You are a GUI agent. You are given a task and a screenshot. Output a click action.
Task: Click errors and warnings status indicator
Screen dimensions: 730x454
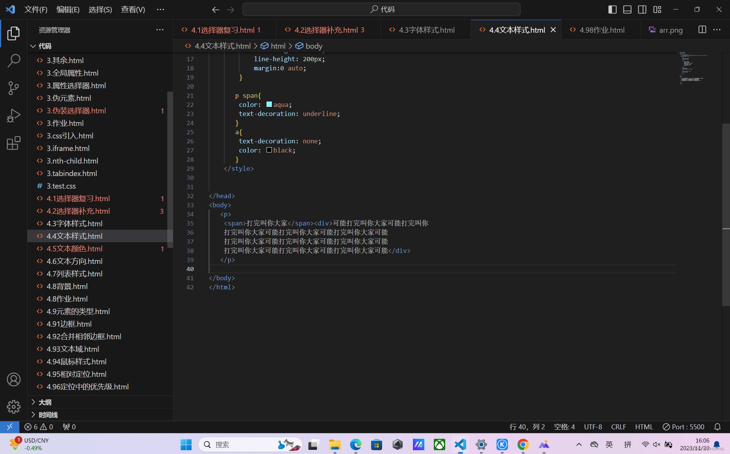pyautogui.click(x=39, y=427)
